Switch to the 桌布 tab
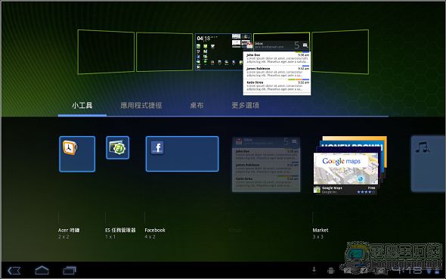Image resolution: width=446 pixels, height=279 pixels. point(197,106)
